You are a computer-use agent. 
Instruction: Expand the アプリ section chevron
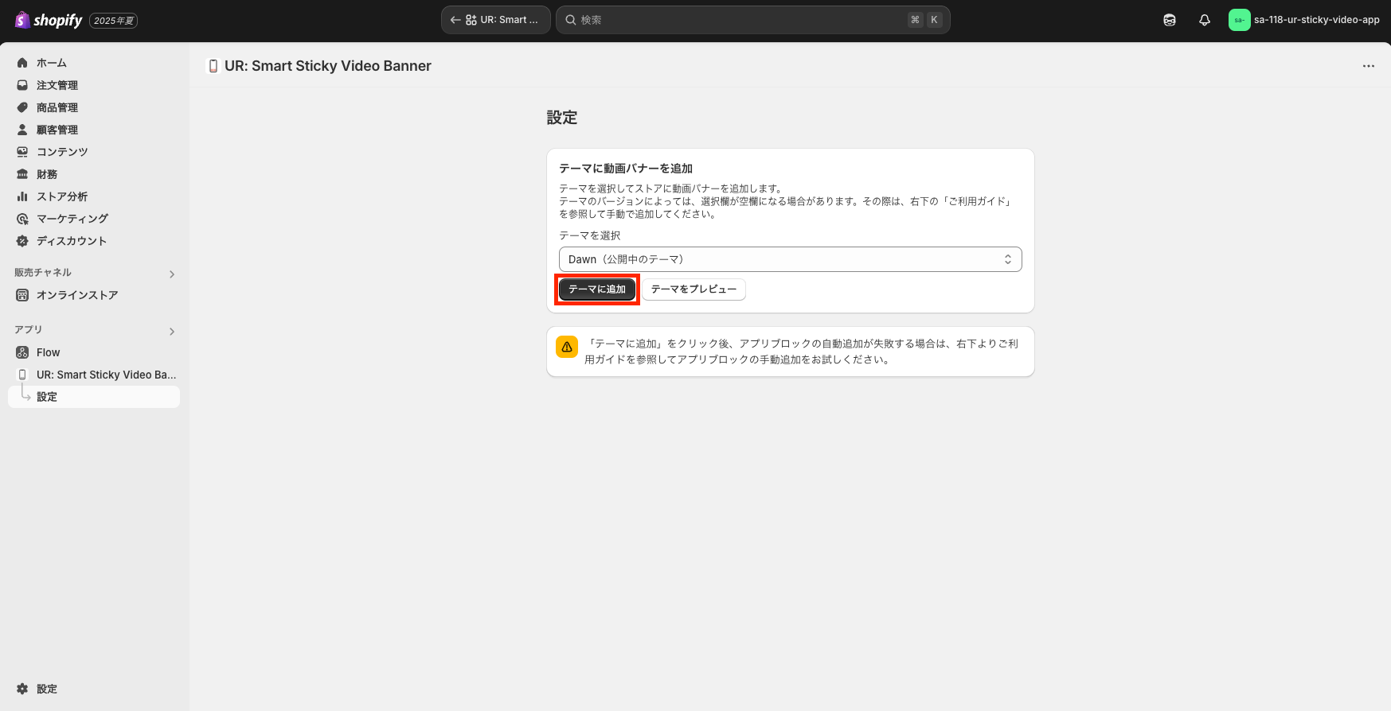click(x=172, y=332)
